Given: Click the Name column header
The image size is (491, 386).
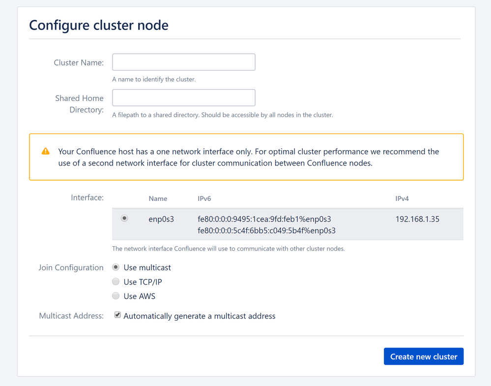Looking at the screenshot, I should coord(158,198).
